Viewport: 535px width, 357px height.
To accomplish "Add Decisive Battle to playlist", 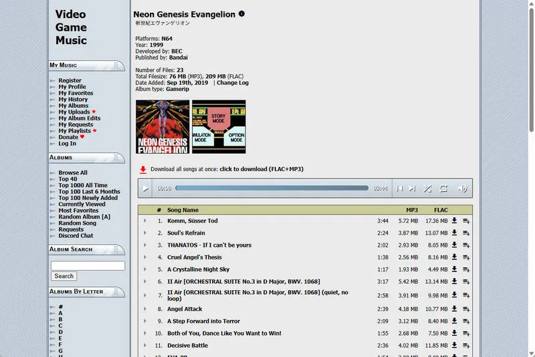I will click(x=466, y=346).
